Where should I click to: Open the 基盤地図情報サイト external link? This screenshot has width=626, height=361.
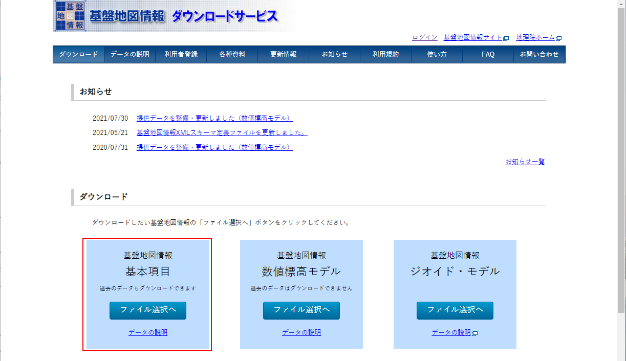[473, 38]
